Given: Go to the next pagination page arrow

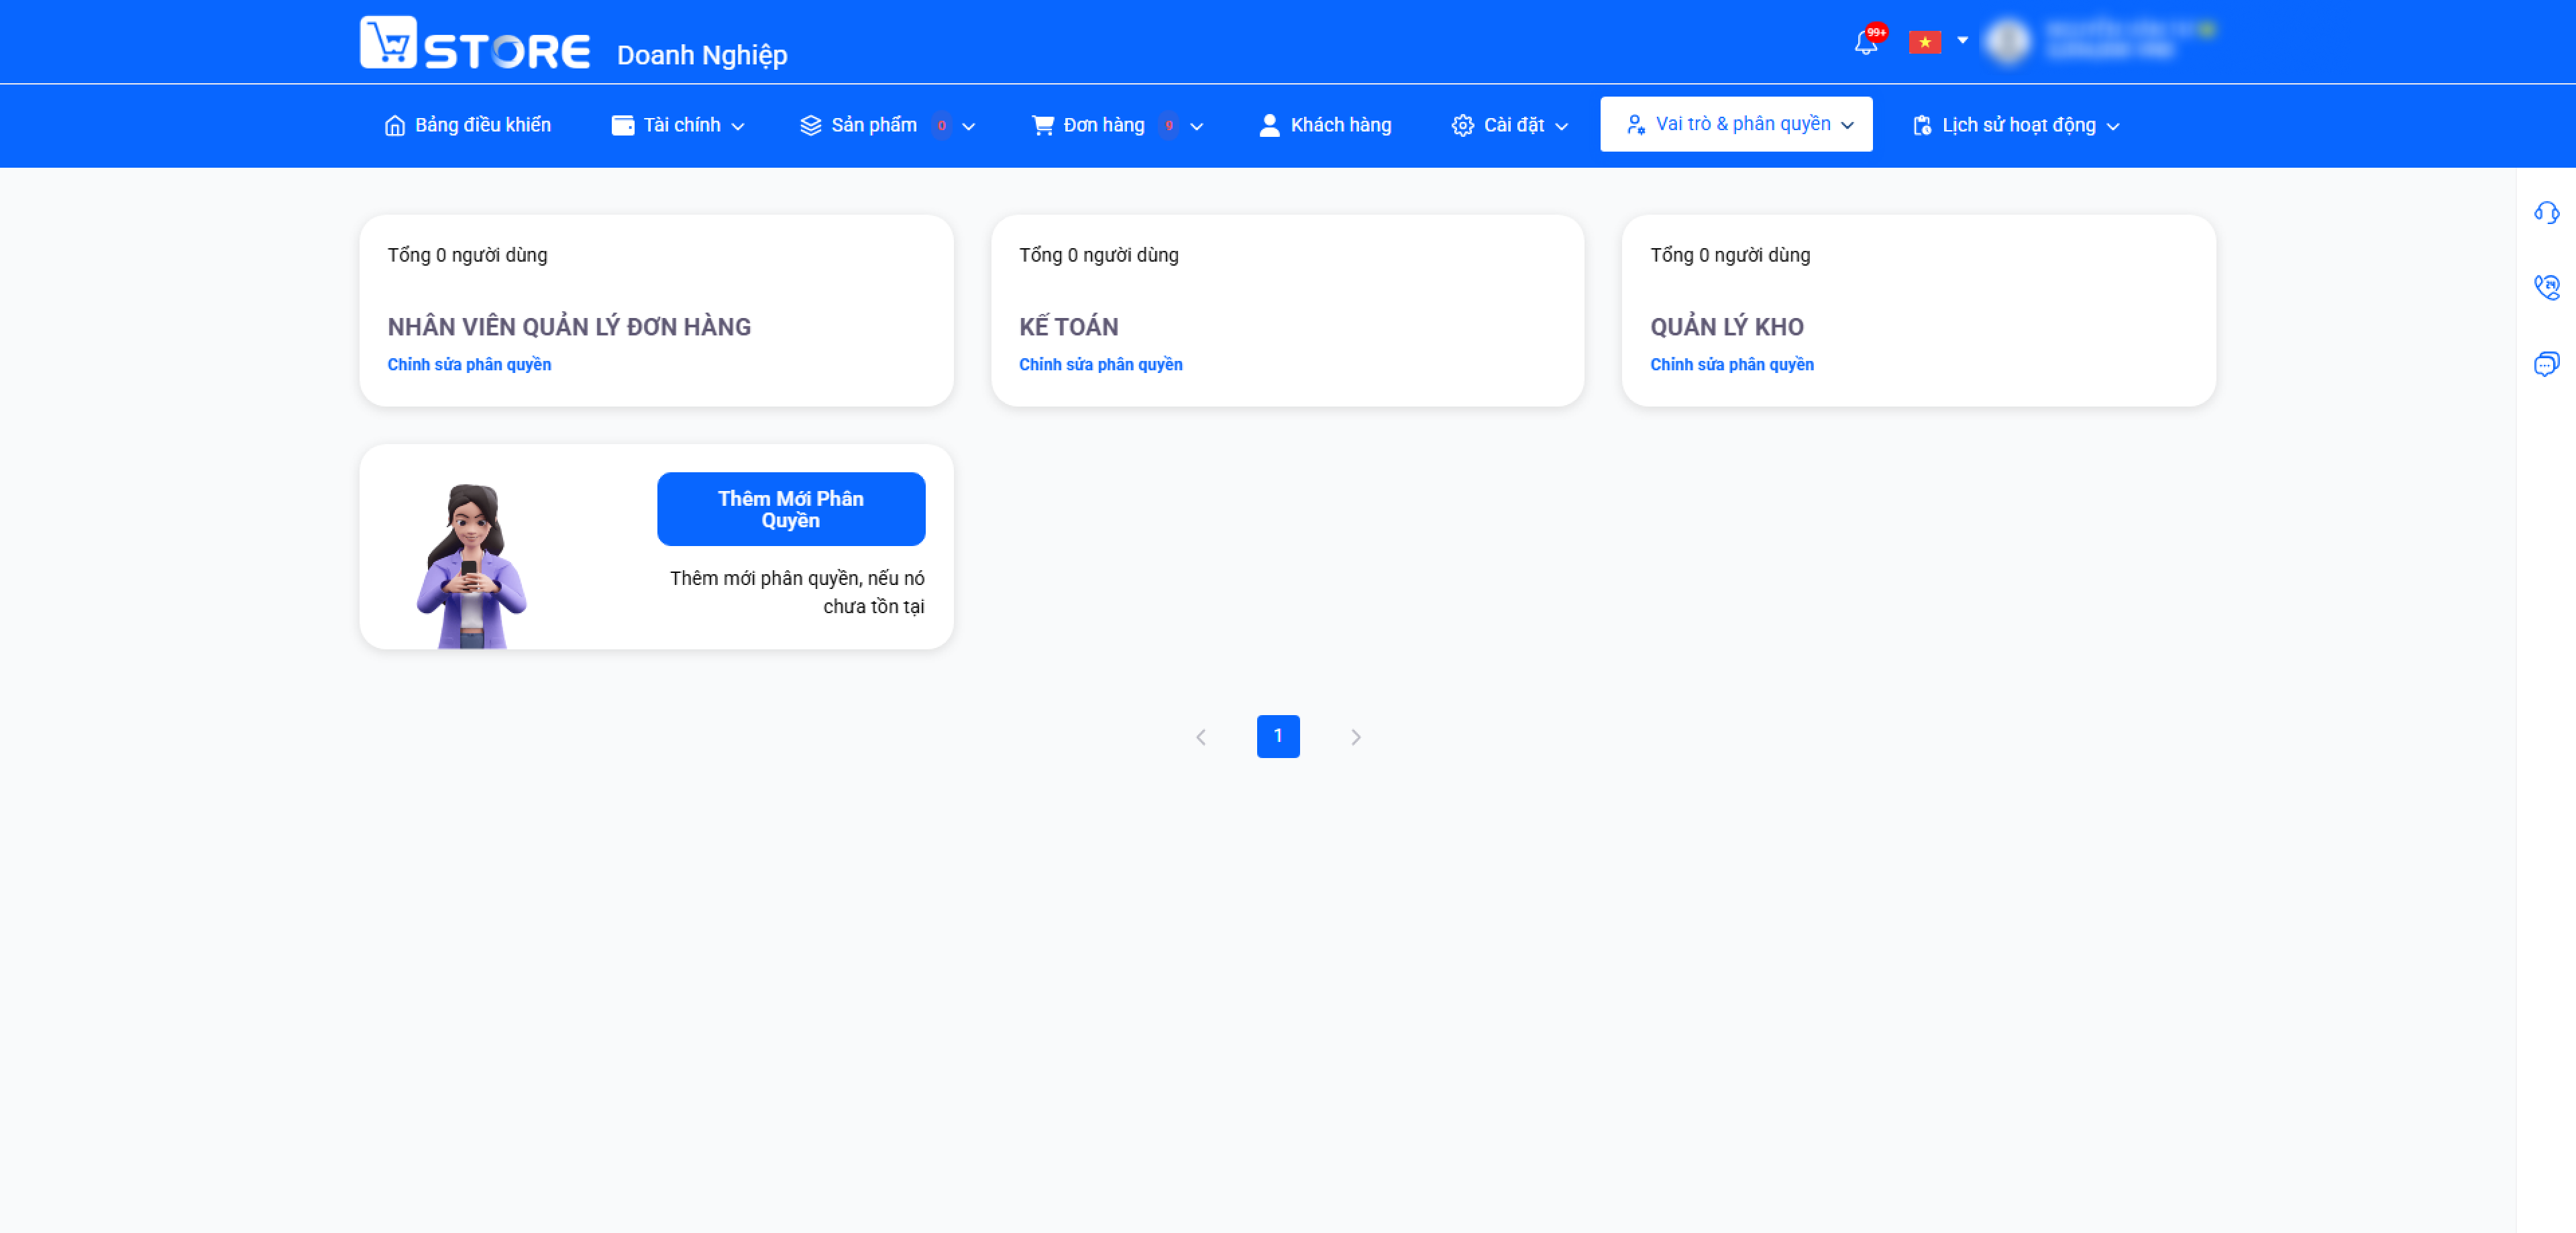Looking at the screenshot, I should click(1355, 738).
